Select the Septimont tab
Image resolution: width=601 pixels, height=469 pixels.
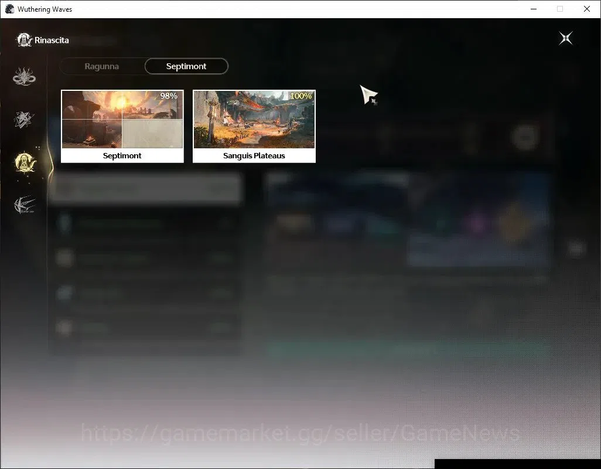(x=186, y=66)
